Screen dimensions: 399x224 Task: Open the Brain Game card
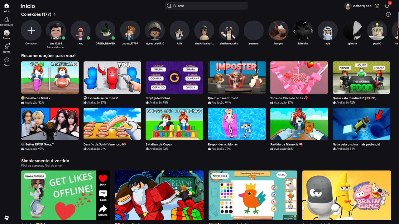click(347, 195)
